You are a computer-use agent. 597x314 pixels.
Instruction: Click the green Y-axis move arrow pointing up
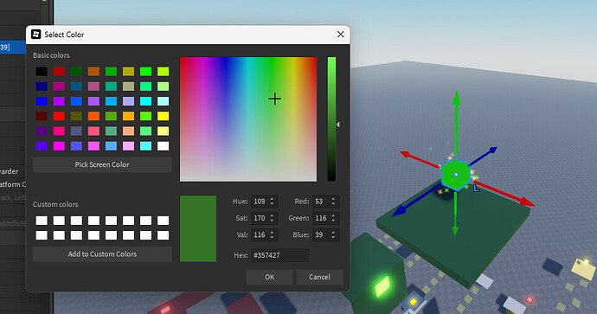(x=457, y=99)
